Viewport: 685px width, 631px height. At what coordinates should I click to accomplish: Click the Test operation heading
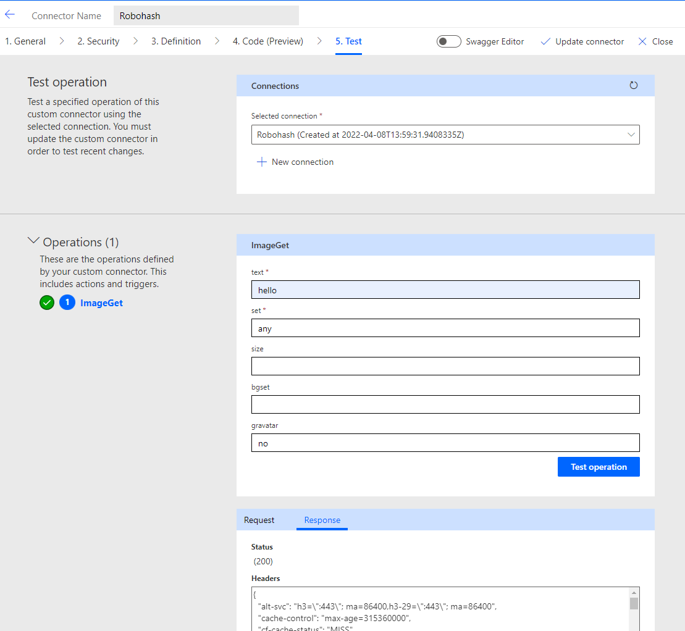click(x=67, y=82)
